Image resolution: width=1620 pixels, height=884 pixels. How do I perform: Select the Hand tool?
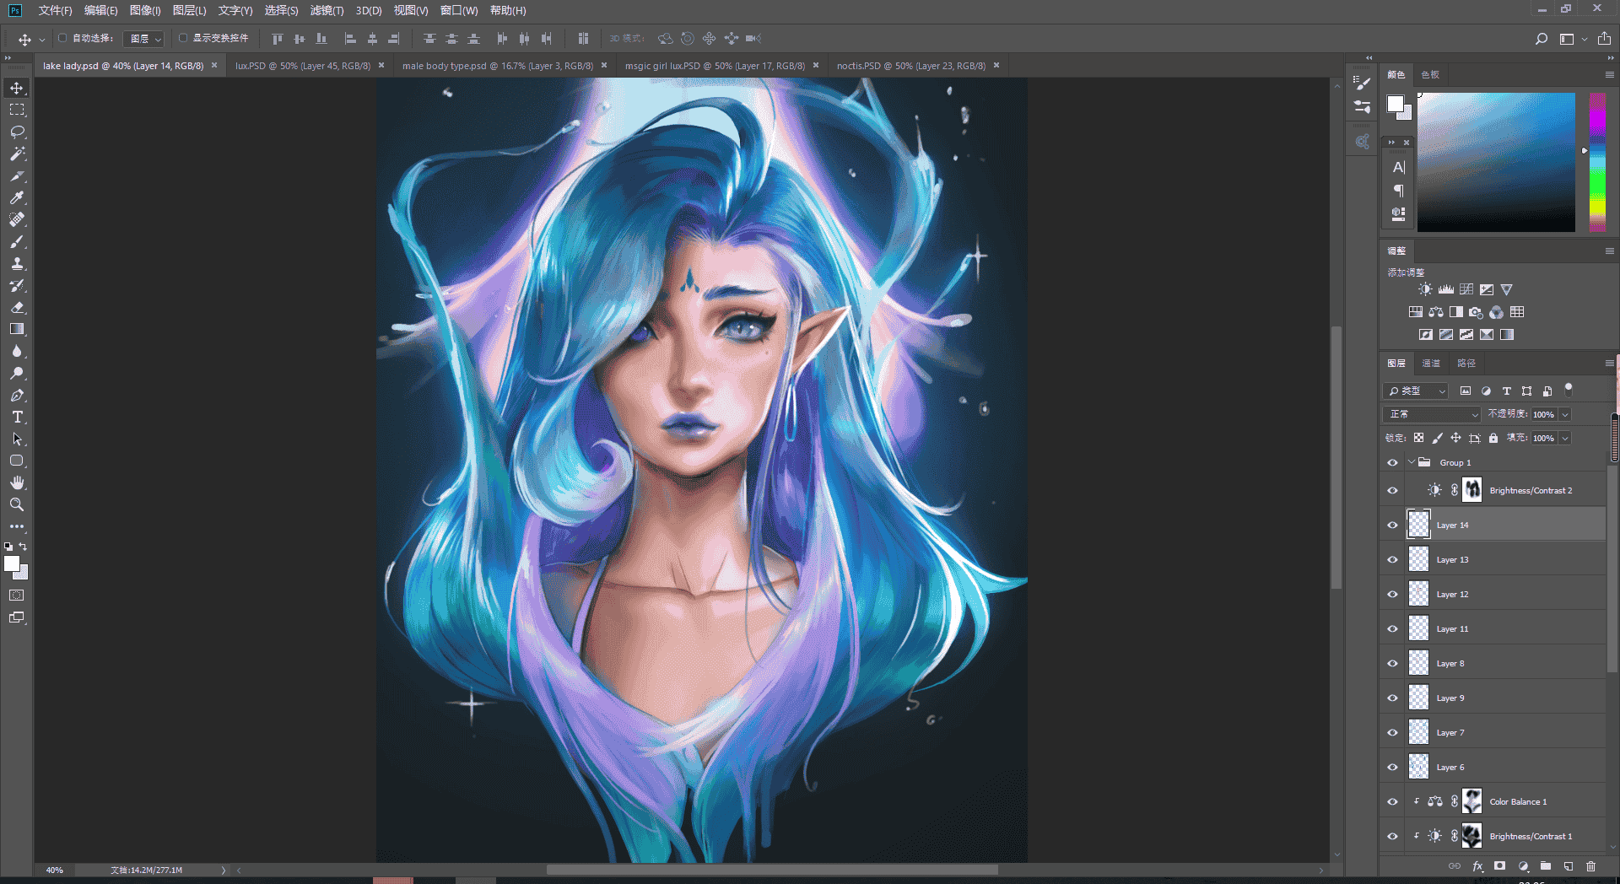pyautogui.click(x=17, y=482)
